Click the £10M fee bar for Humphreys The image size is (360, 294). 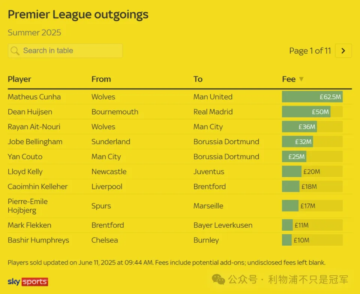312,240
